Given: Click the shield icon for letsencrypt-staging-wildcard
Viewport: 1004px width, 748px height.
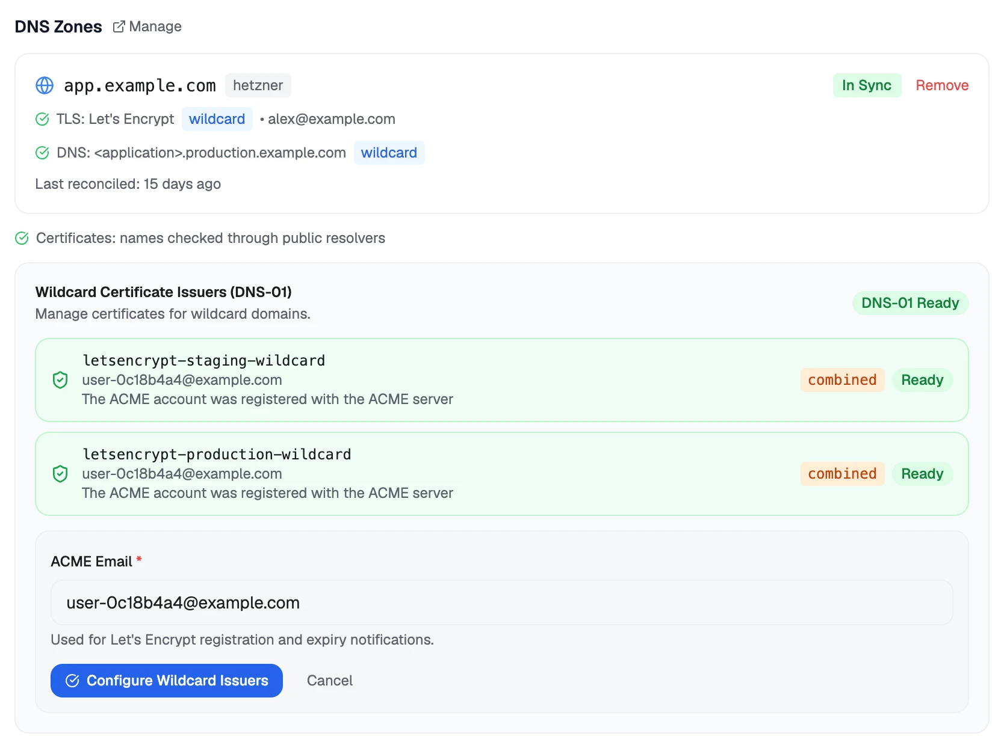Looking at the screenshot, I should click(60, 380).
